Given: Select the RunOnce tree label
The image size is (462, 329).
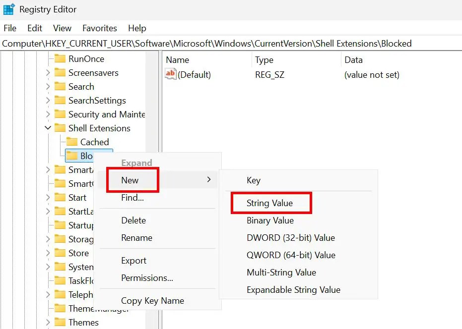Looking at the screenshot, I should pyautogui.click(x=86, y=59).
